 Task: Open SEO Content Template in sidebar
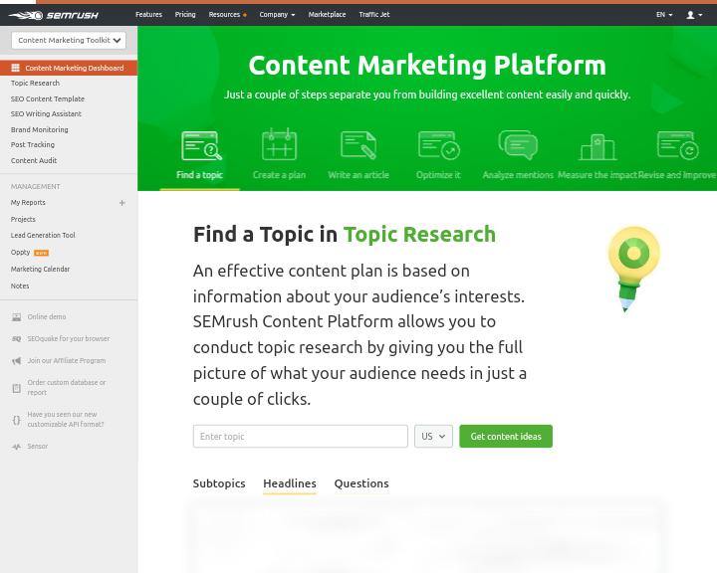pos(48,98)
